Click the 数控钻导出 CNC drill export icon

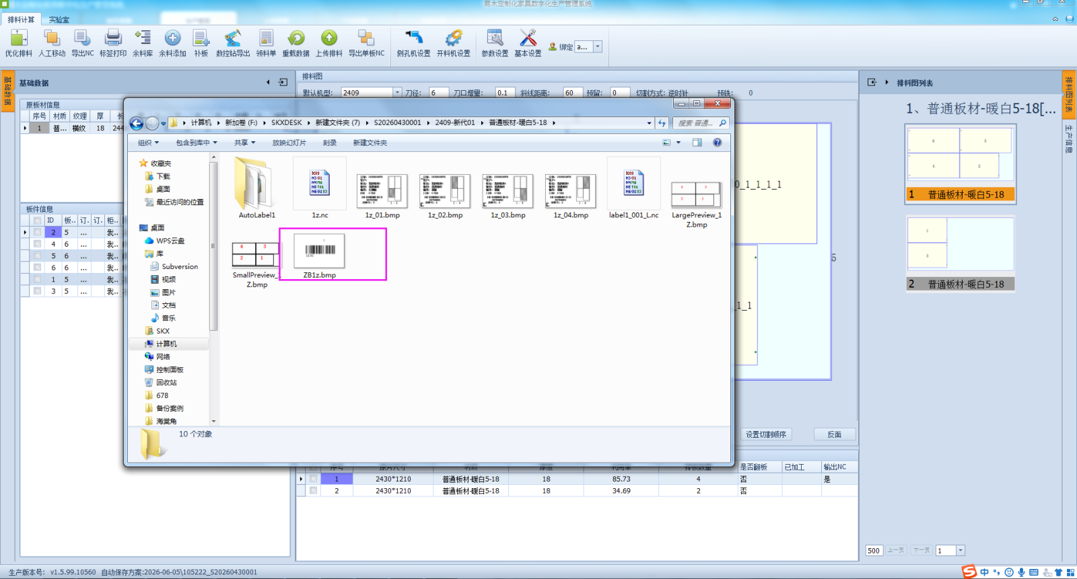click(x=233, y=44)
